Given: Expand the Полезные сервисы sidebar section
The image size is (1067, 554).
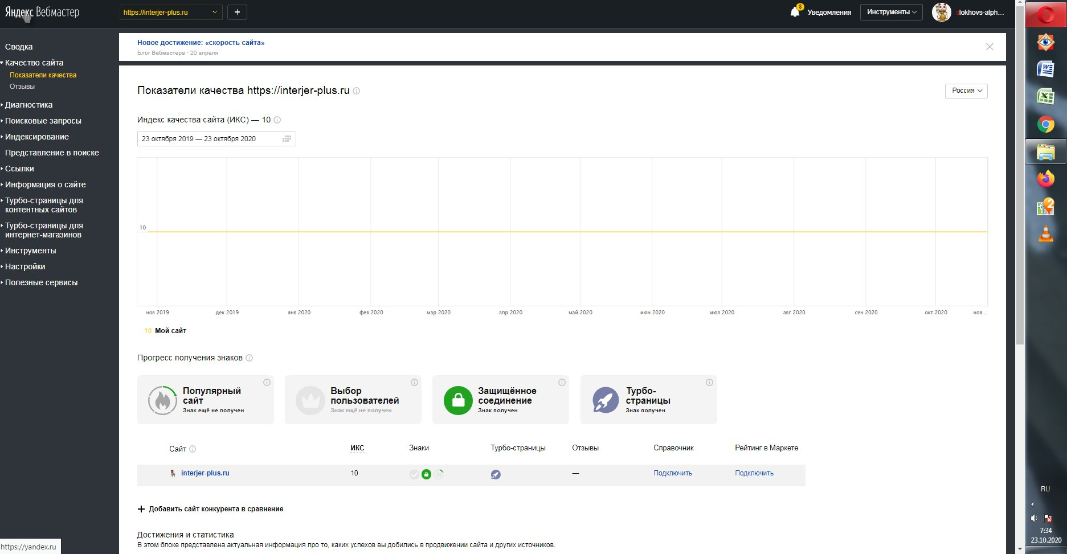Looking at the screenshot, I should coord(41,282).
